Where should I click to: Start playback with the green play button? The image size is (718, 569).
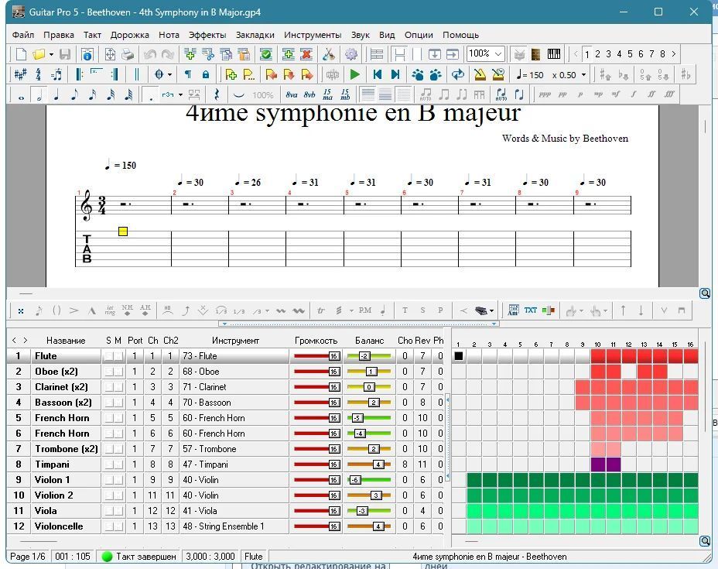354,74
